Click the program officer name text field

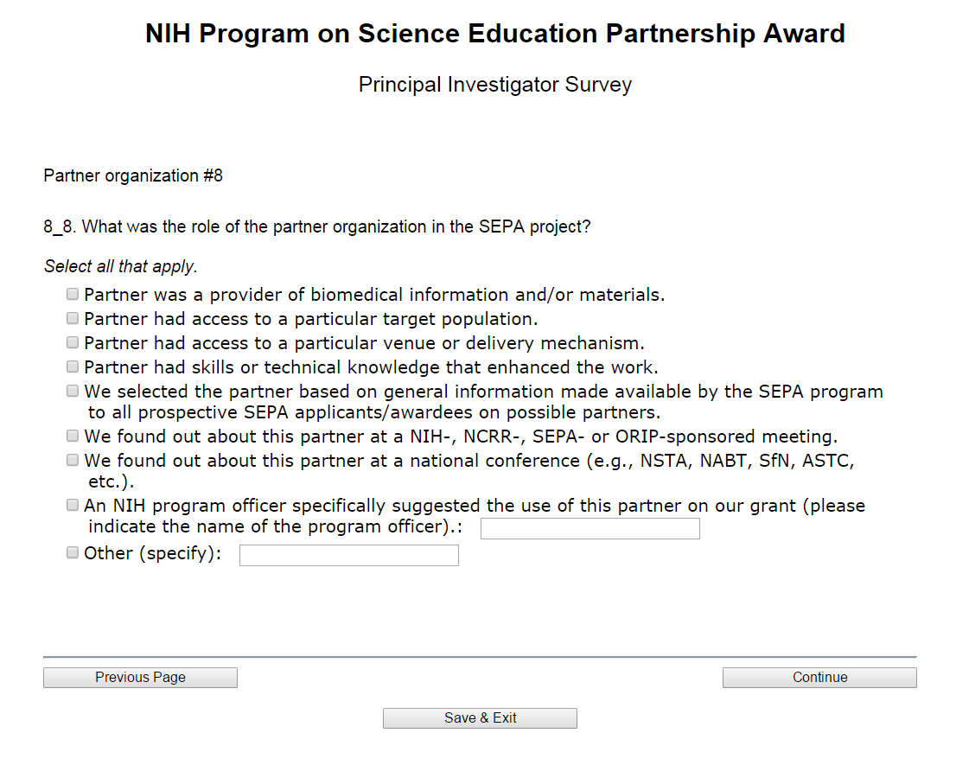pos(590,529)
